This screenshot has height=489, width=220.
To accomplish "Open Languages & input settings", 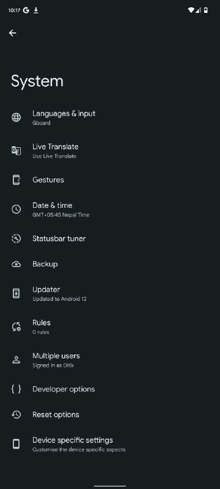I will click(x=110, y=117).
